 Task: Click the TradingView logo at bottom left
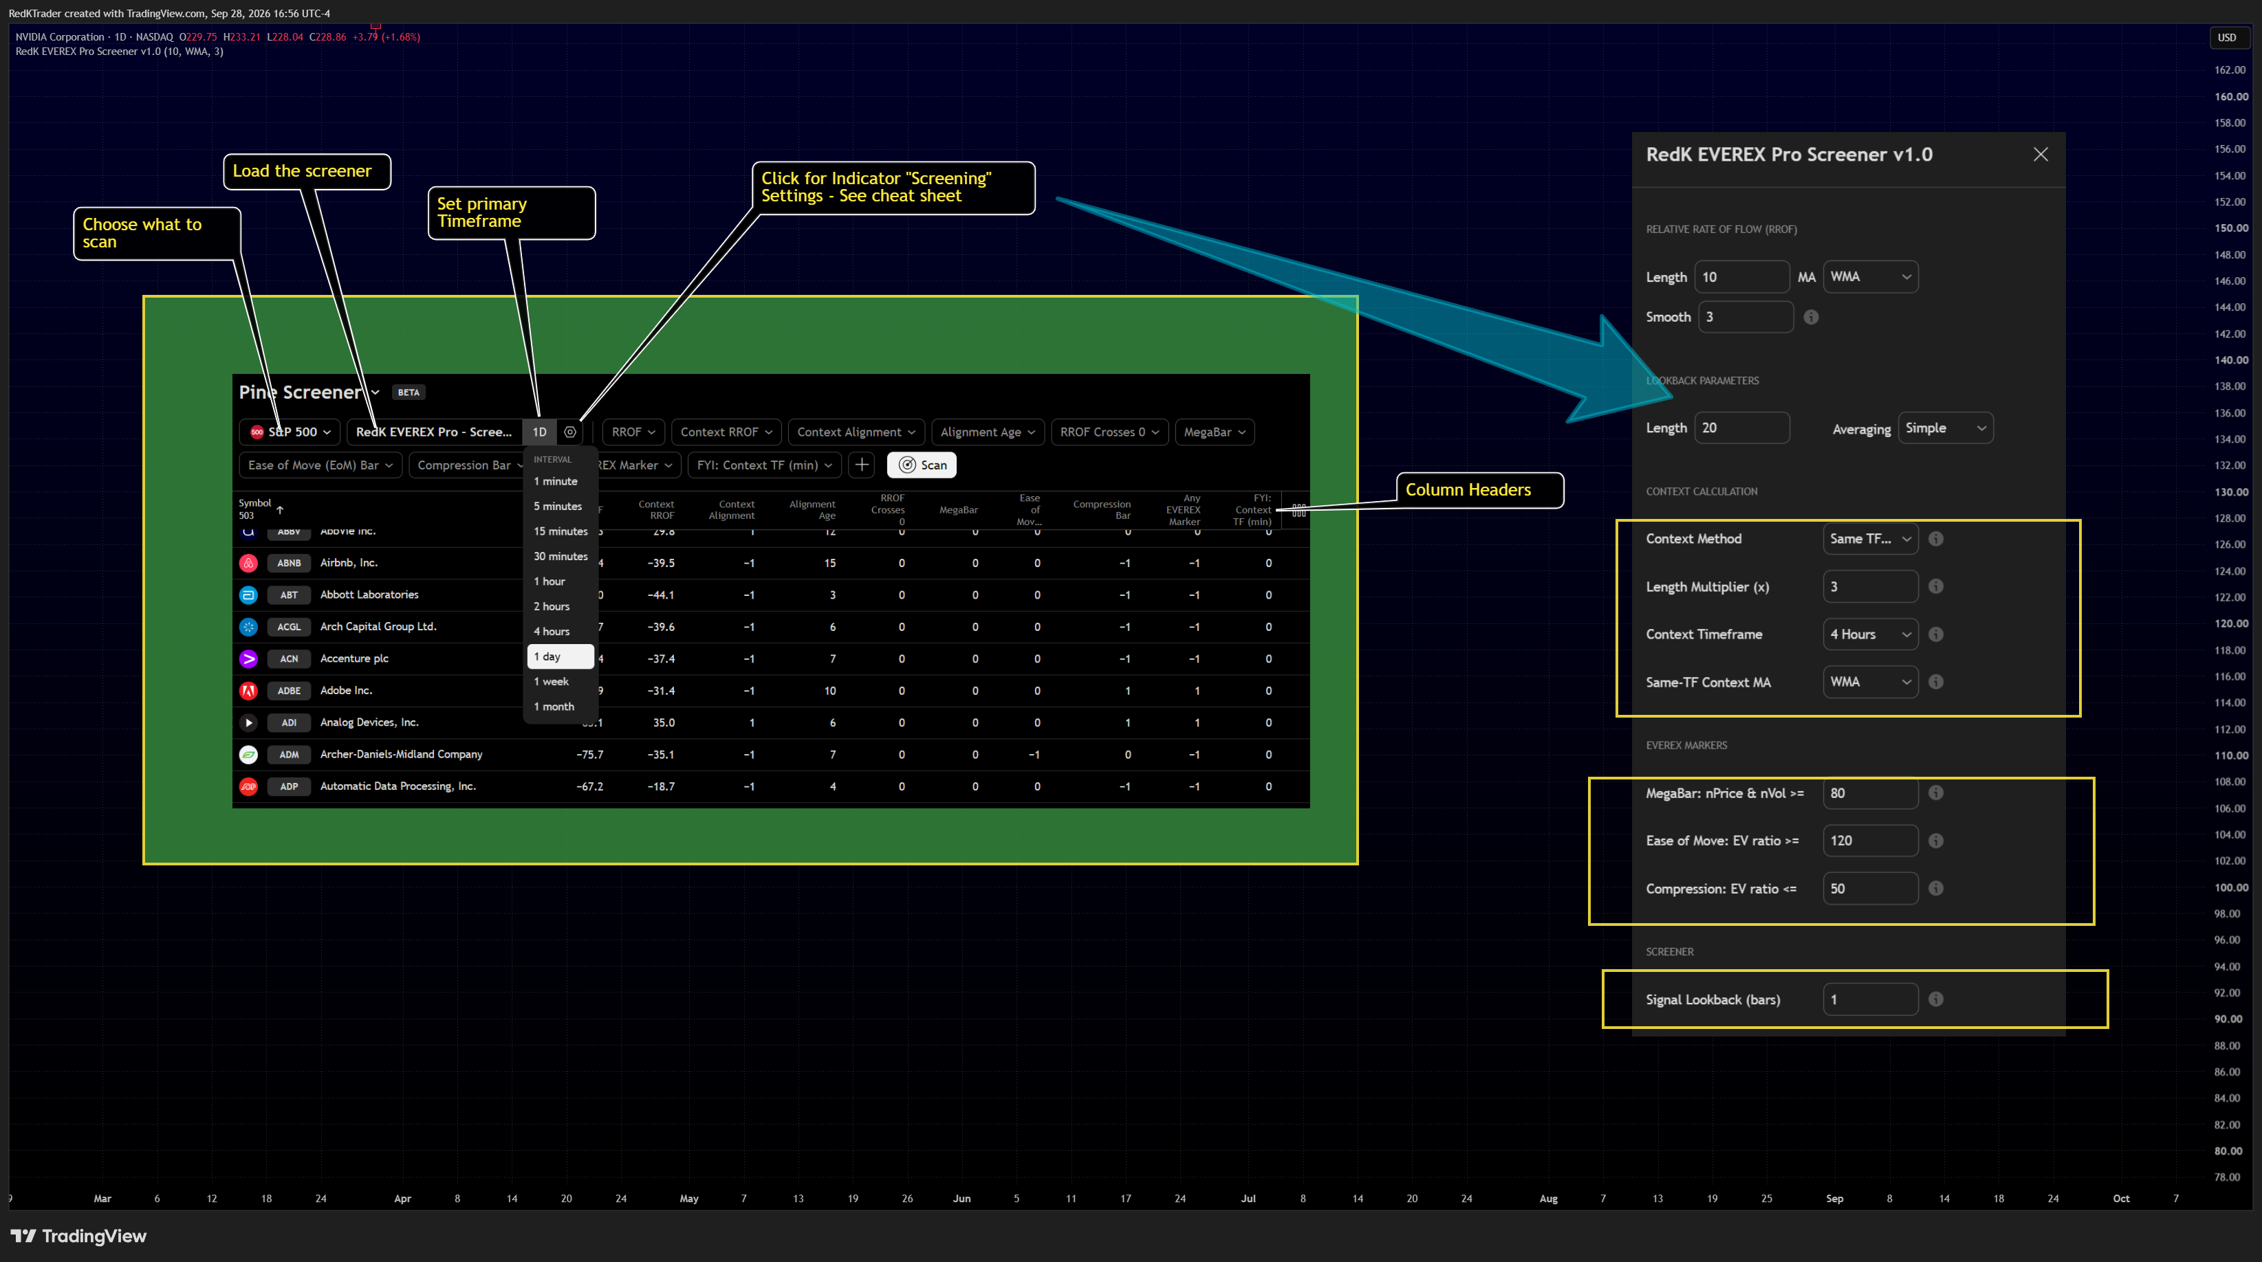click(78, 1237)
